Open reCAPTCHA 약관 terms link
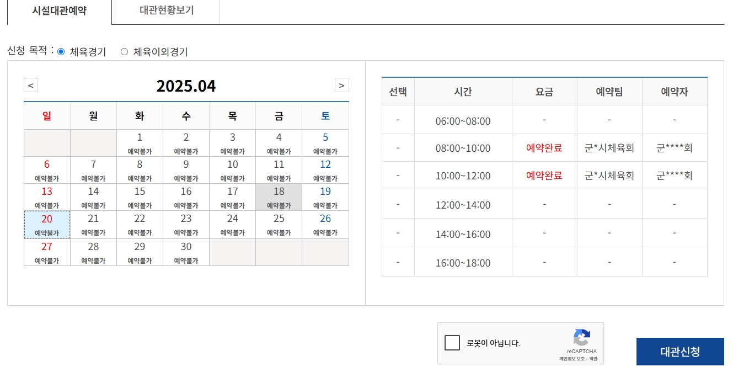 pyautogui.click(x=593, y=359)
